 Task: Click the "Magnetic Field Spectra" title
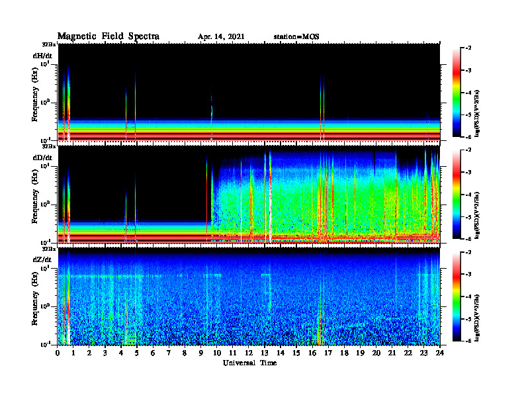coord(109,36)
